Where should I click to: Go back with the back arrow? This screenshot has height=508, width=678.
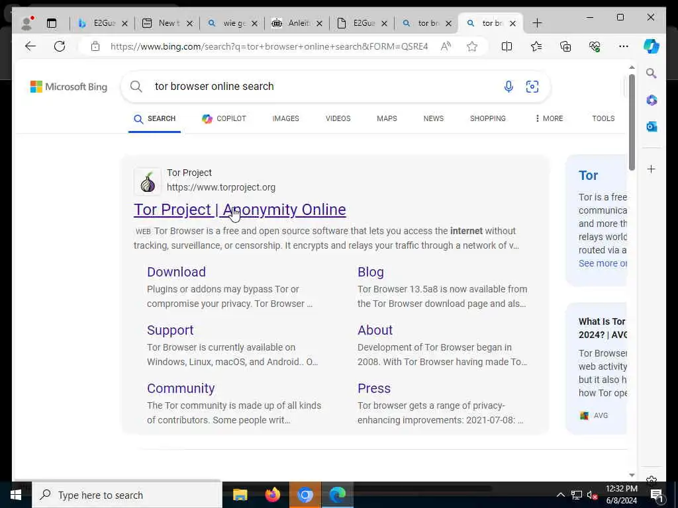point(30,46)
